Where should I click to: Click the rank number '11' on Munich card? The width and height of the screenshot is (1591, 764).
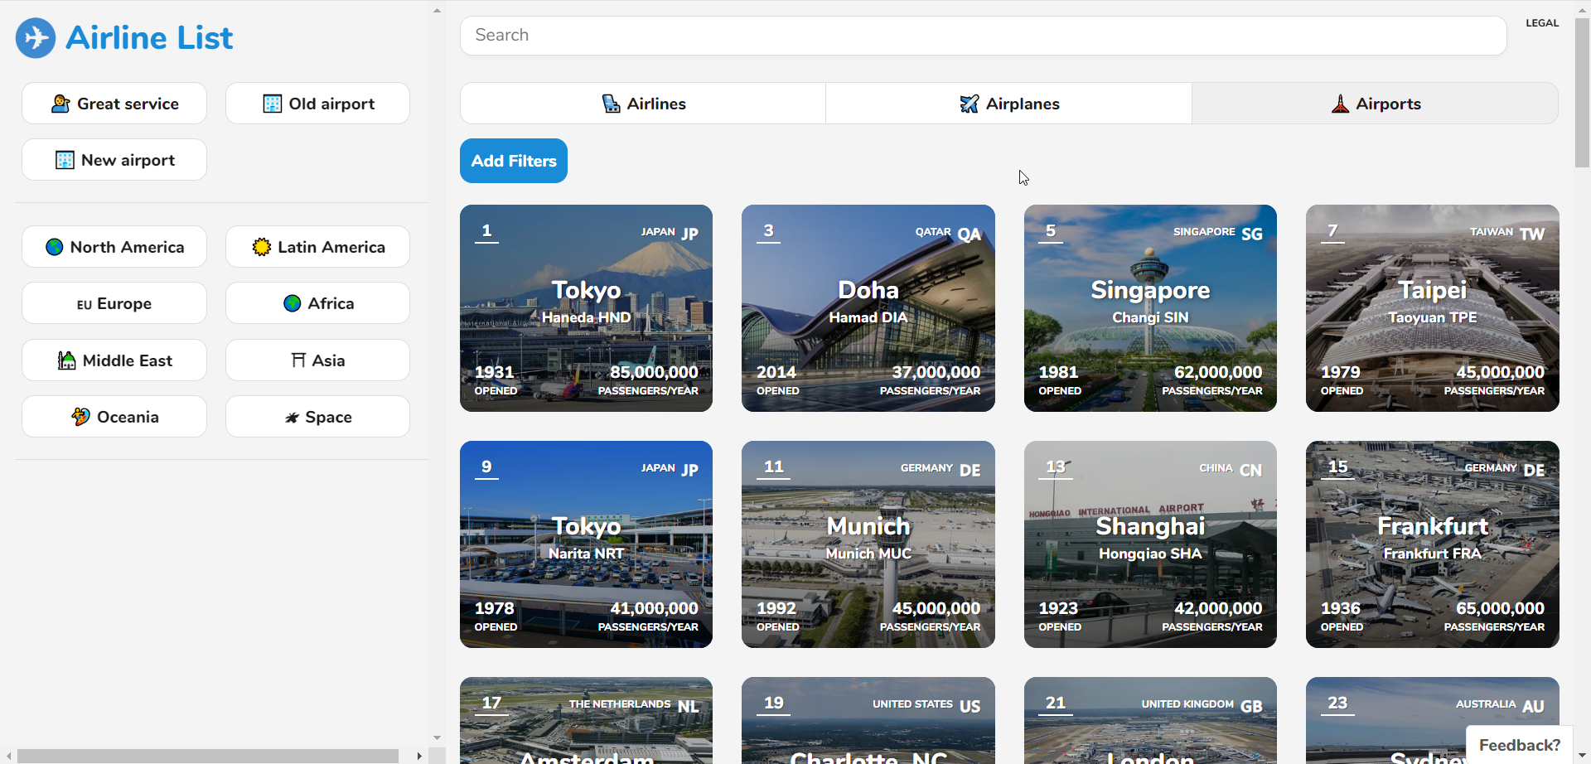tap(774, 467)
